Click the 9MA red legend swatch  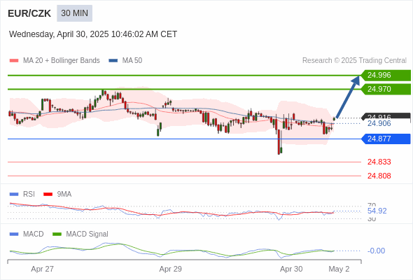[48, 195]
